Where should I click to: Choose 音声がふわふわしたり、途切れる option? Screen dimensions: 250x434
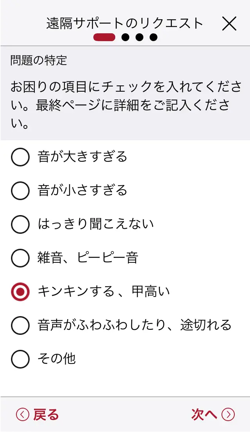20,325
